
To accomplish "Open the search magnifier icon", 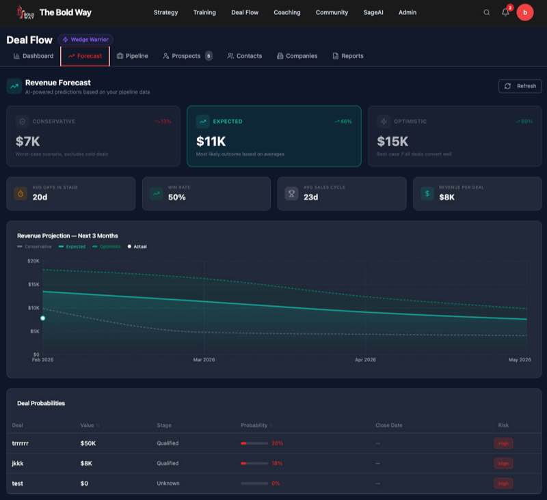I will pos(486,12).
